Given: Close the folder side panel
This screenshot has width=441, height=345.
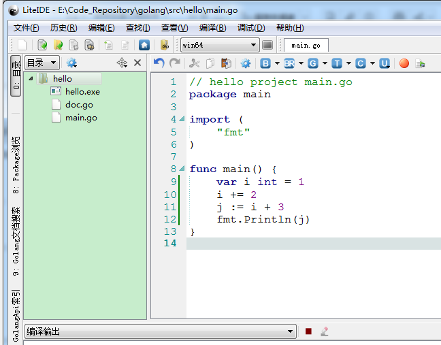Looking at the screenshot, I should (137, 63).
